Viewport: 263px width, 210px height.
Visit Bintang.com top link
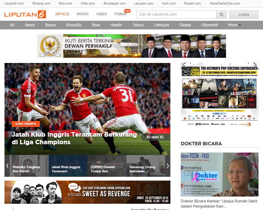tap(41, 3)
